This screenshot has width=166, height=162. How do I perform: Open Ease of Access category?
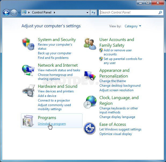point(113,124)
